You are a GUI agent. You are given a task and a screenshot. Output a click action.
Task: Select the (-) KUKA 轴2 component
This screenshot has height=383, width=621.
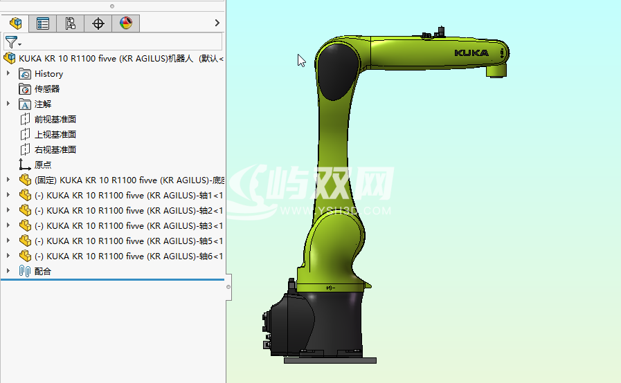pyautogui.click(x=129, y=210)
